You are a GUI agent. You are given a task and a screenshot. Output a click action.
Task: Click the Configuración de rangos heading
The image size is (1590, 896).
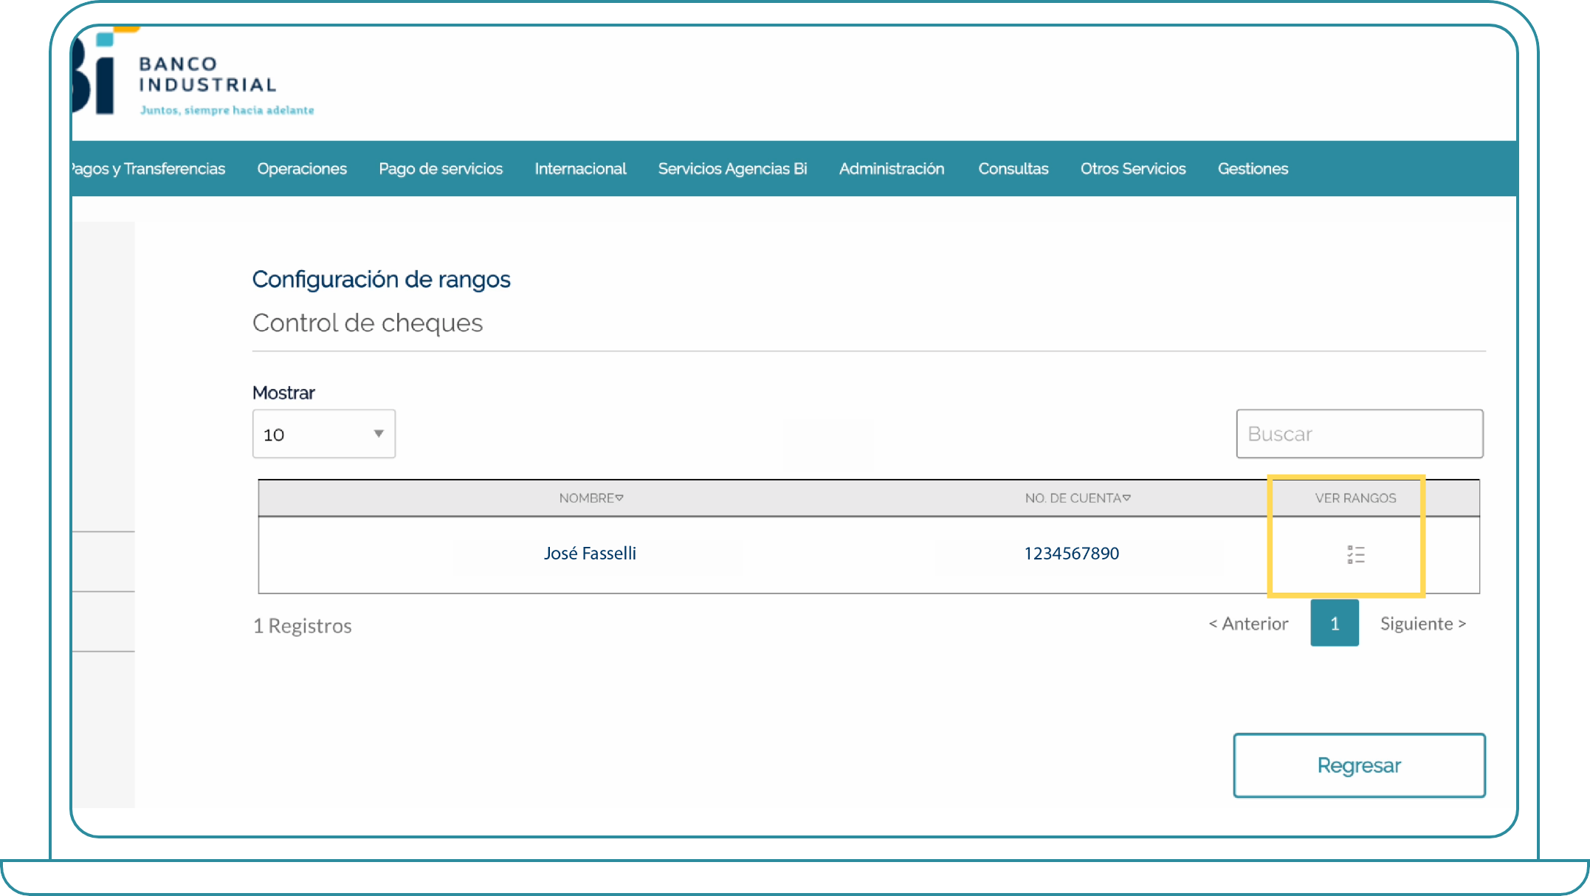[381, 279]
